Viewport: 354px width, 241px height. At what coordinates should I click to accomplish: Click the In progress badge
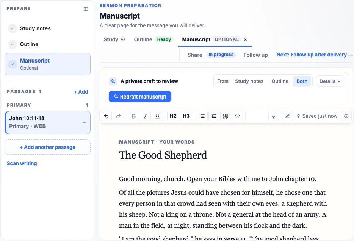[x=221, y=55]
